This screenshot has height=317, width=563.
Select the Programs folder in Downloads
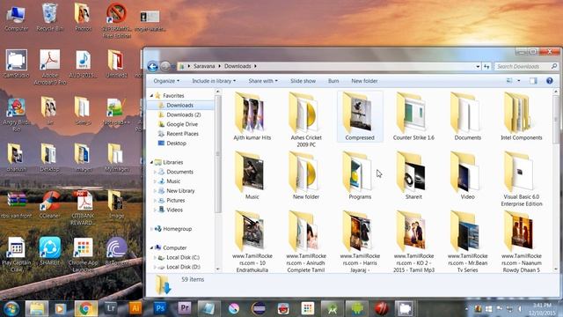(360, 176)
